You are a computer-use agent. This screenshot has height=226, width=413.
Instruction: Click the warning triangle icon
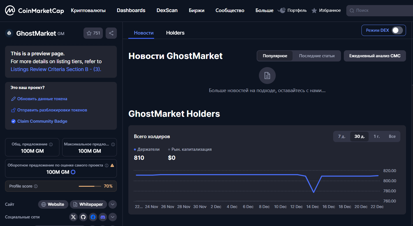(112, 165)
